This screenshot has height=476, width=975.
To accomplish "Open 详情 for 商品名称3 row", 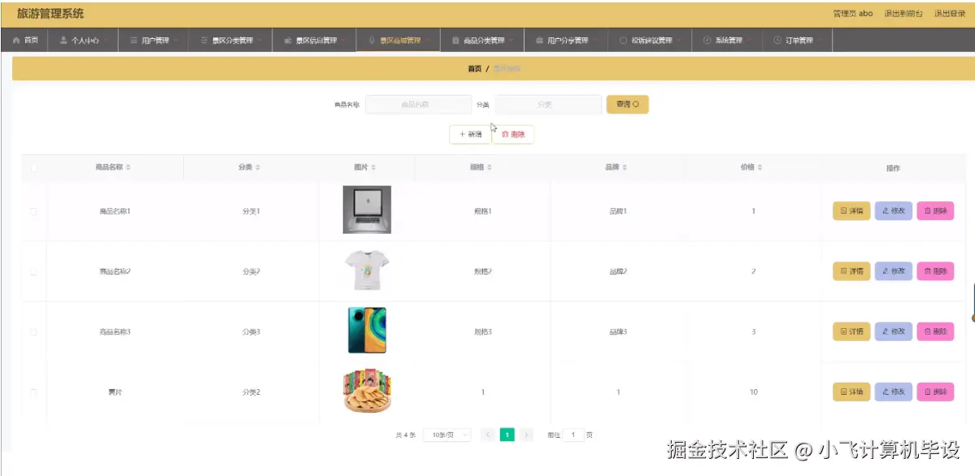I will 851,332.
